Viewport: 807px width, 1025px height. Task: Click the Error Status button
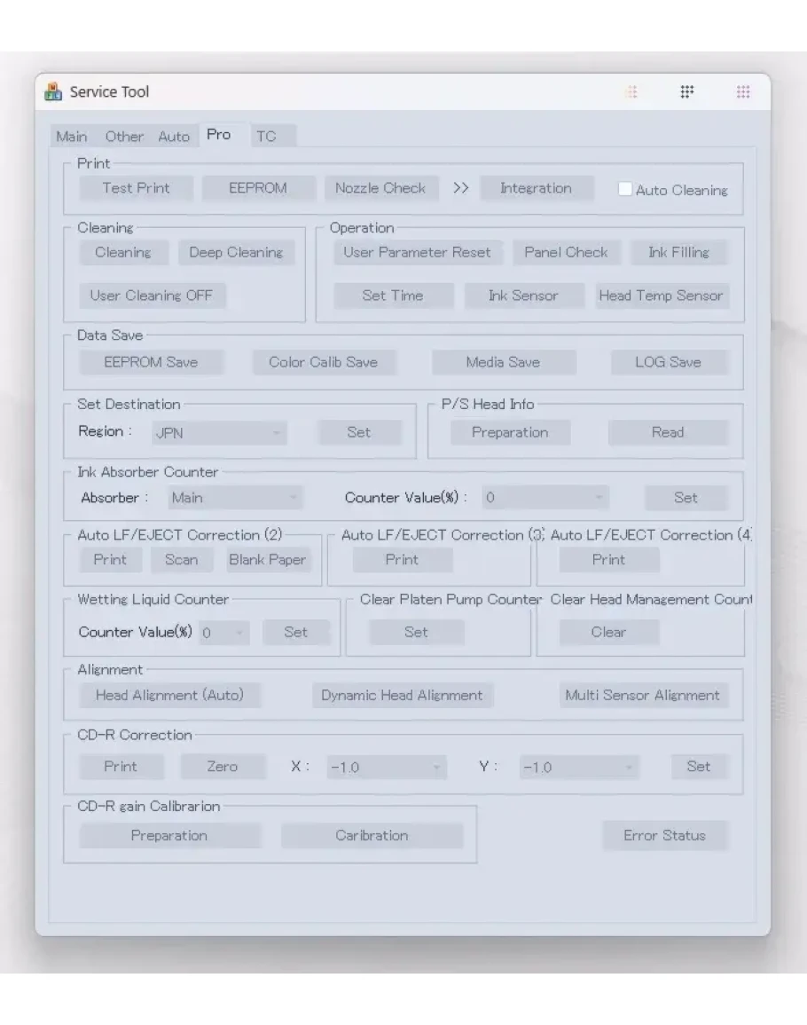[664, 836]
